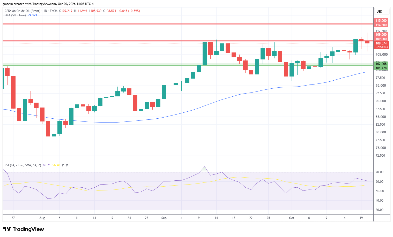Image resolution: width=393 pixels, height=237 pixels.
Task: Click the 105.000 price scale tick
Action: point(382,55)
